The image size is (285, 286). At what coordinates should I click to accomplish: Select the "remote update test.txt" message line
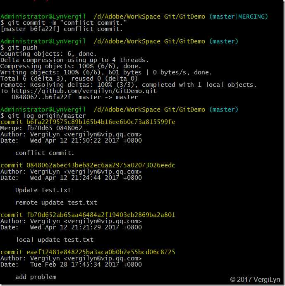(56, 203)
